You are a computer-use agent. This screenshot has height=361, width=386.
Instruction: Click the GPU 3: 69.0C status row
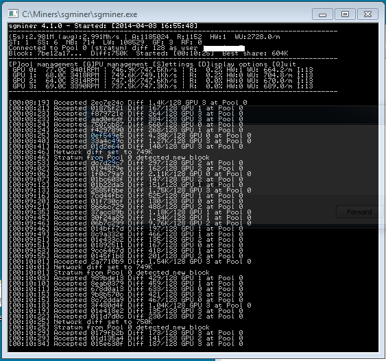(162, 86)
